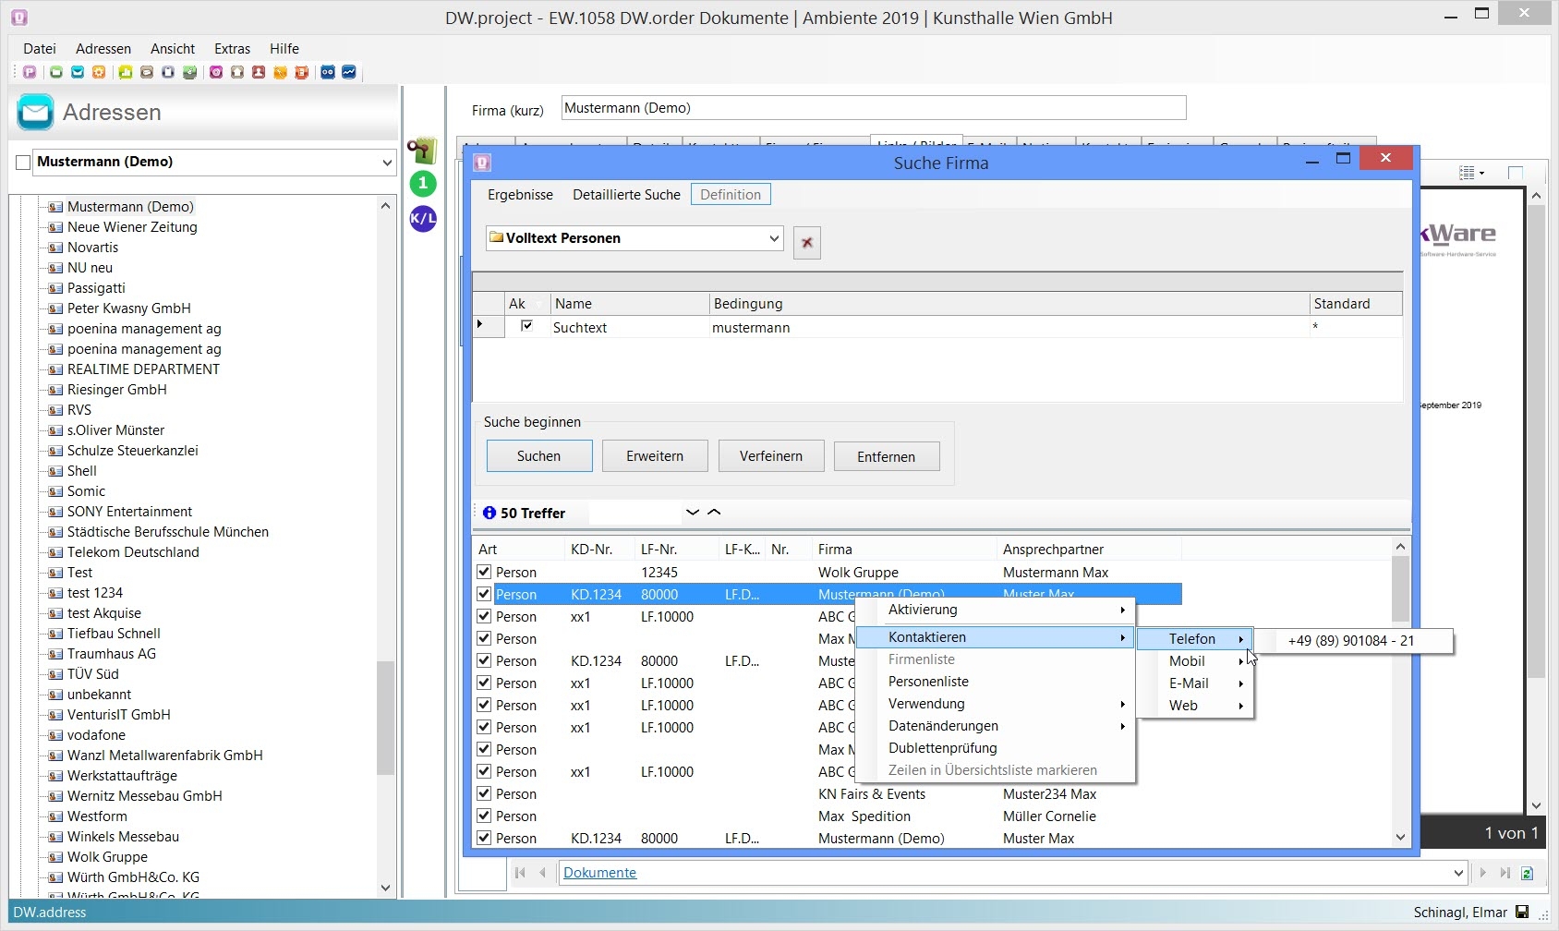Screen dimensions: 1559x931
Task: Click the green refresh document icon
Action: tap(1527, 873)
